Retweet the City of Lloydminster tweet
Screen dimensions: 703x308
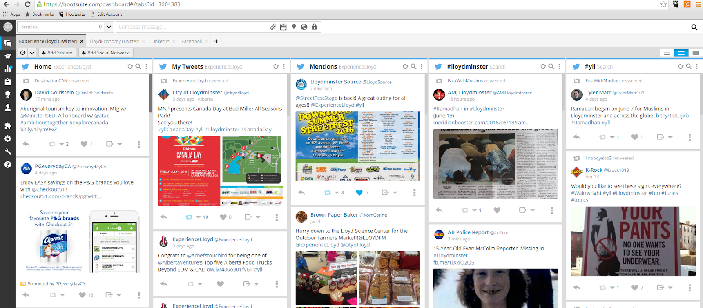tap(189, 217)
